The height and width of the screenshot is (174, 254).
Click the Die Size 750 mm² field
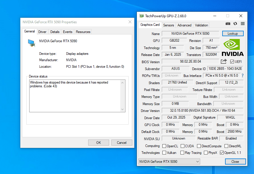(x=211, y=48)
